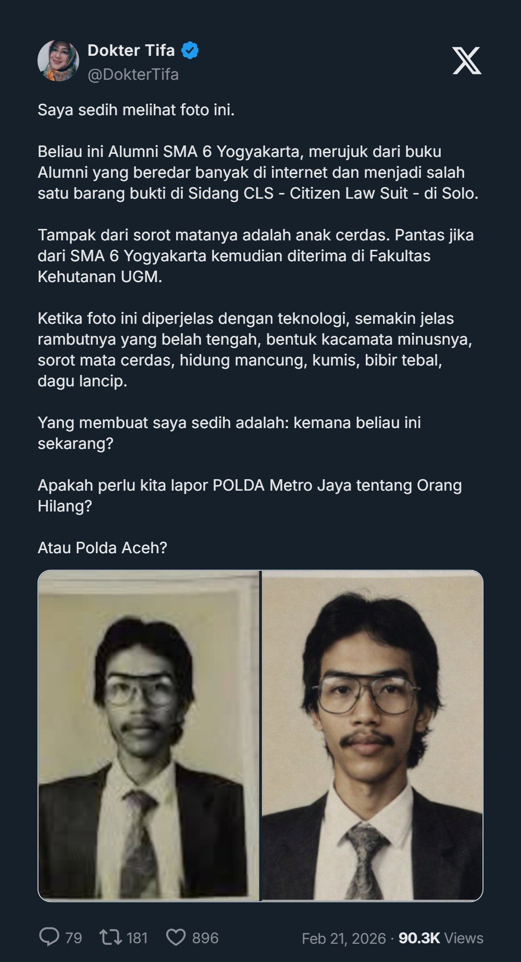This screenshot has height=962, width=521.
Task: Click the POLDA Metro Jaya question paragraph
Action: point(250,496)
